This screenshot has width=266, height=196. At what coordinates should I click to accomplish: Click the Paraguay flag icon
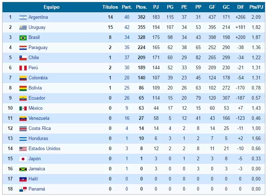click(x=23, y=48)
